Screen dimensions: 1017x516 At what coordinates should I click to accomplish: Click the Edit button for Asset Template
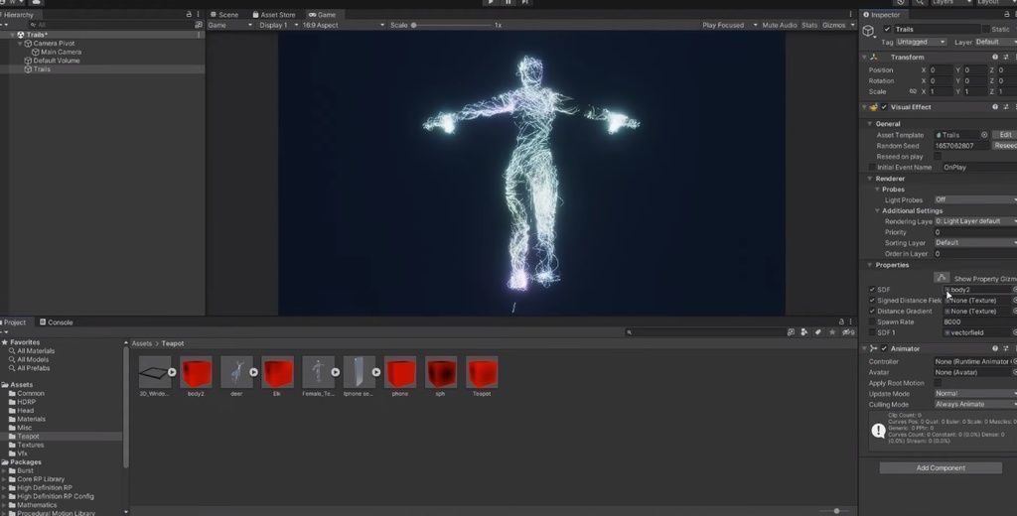(x=1004, y=135)
